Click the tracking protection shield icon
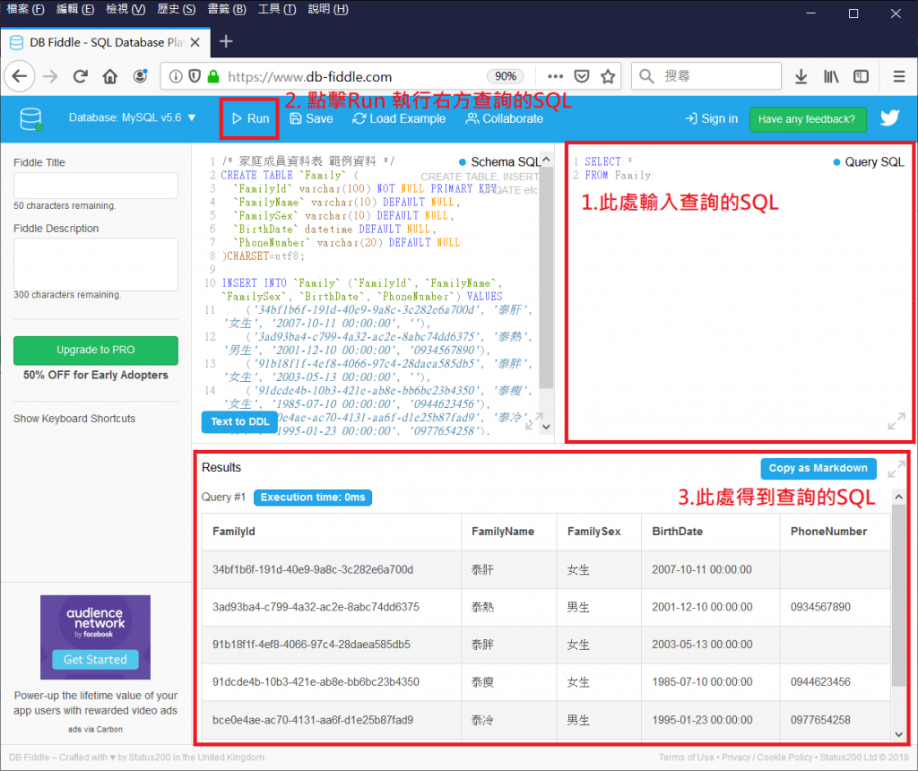This screenshot has width=918, height=771. pyautogui.click(x=195, y=77)
